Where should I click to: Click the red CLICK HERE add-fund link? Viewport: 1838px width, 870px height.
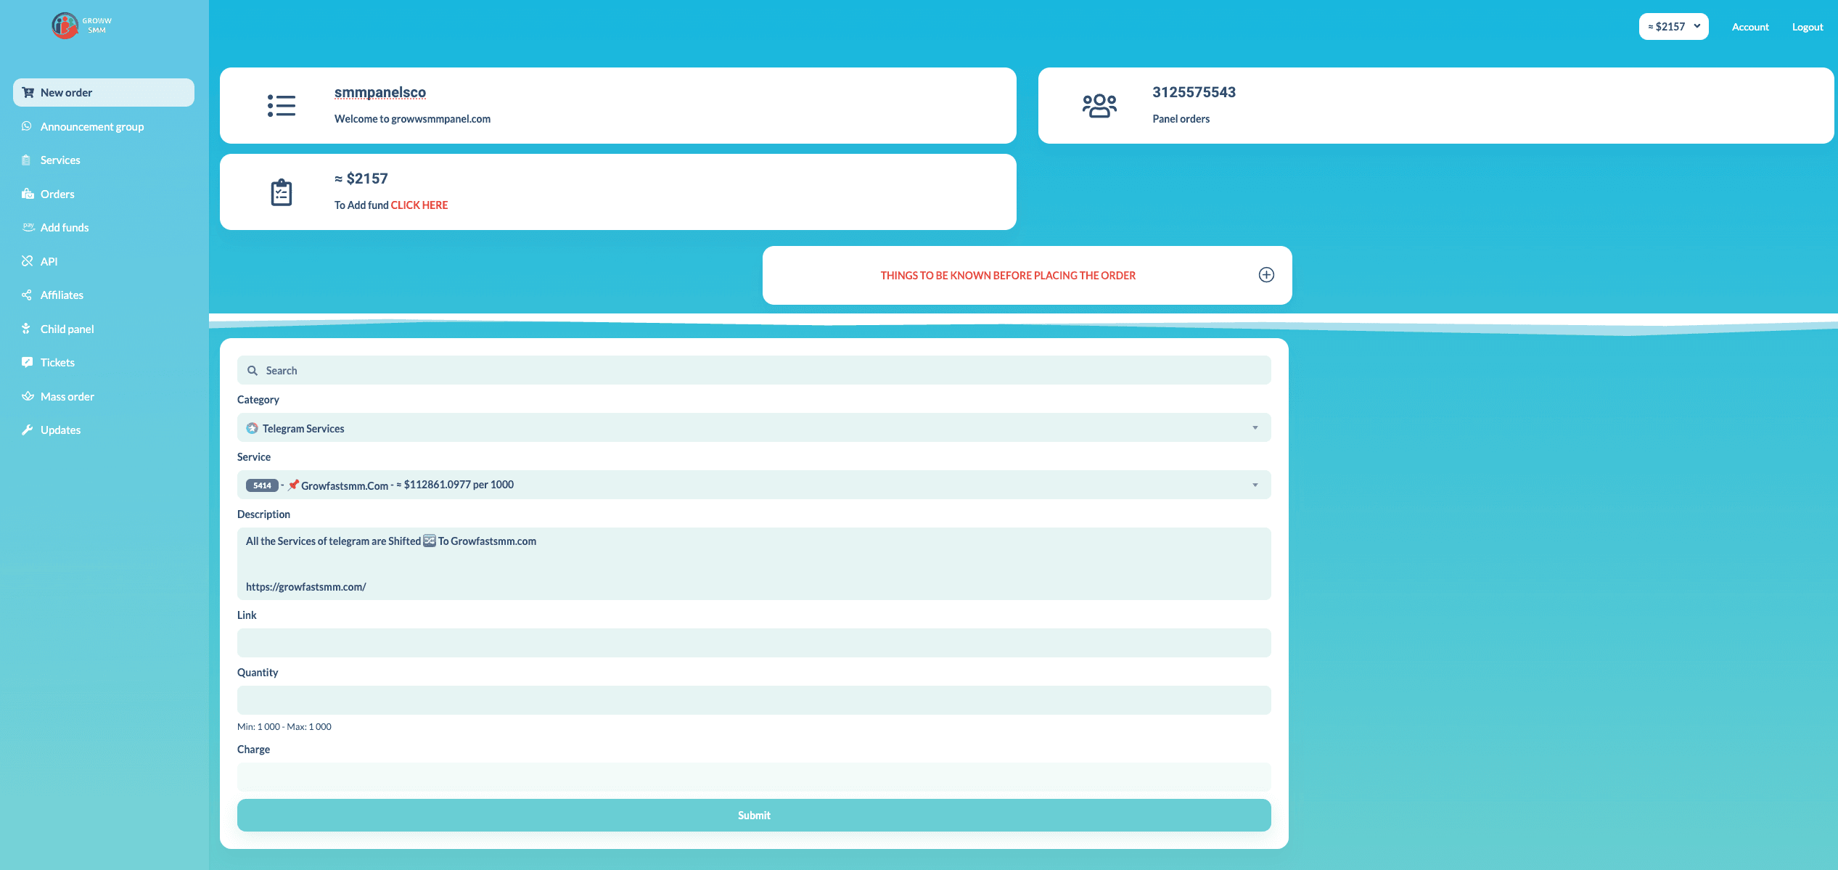click(419, 205)
